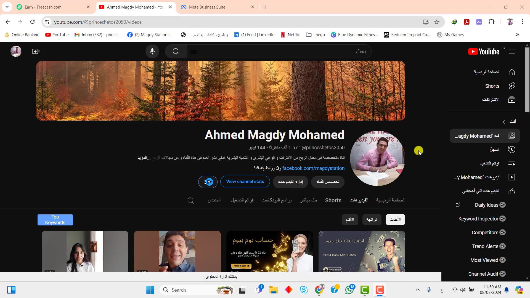Expand the hidden bookmarks chevron

(x=517, y=35)
